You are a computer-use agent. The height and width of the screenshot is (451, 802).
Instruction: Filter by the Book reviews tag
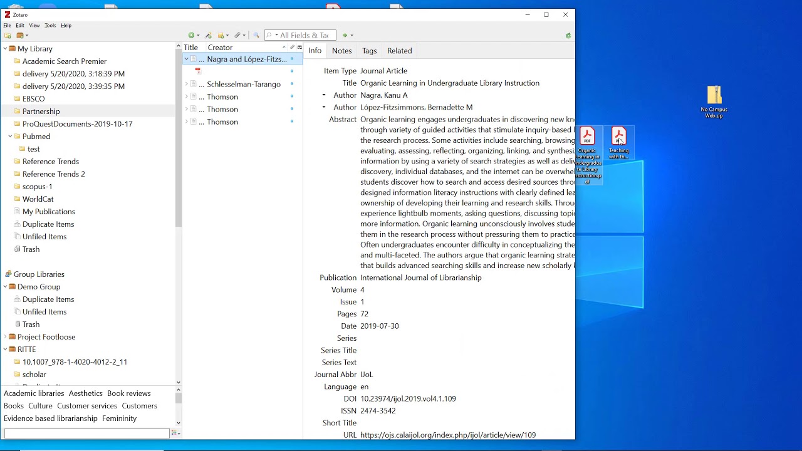(x=129, y=393)
